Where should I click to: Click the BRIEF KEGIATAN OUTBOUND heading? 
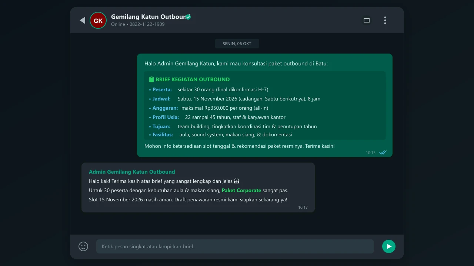point(193,79)
